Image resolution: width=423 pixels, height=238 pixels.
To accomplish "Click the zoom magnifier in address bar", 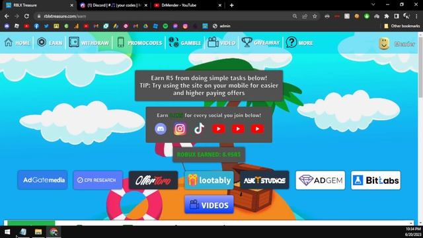I will [x=295, y=16].
